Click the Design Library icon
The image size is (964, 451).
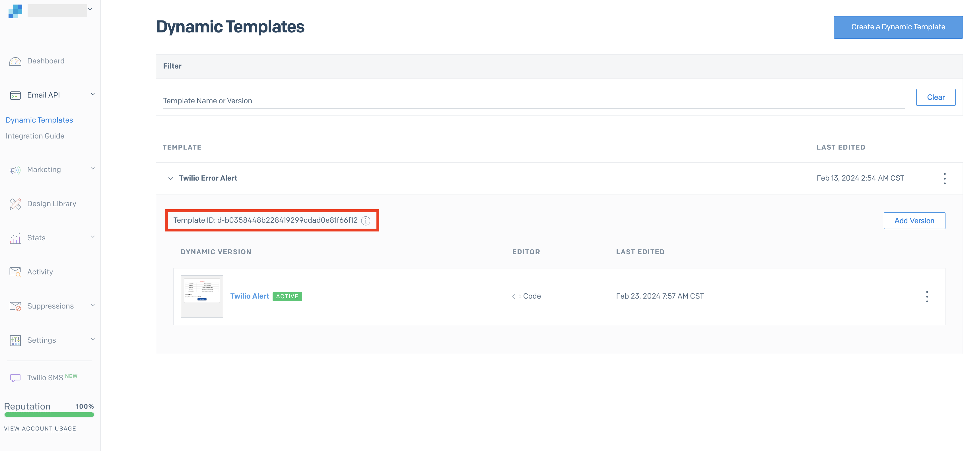(x=16, y=203)
